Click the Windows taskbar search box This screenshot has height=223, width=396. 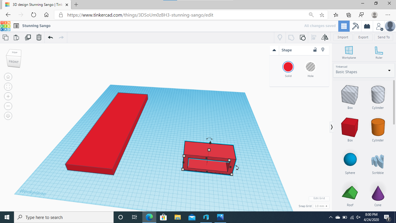coord(64,217)
